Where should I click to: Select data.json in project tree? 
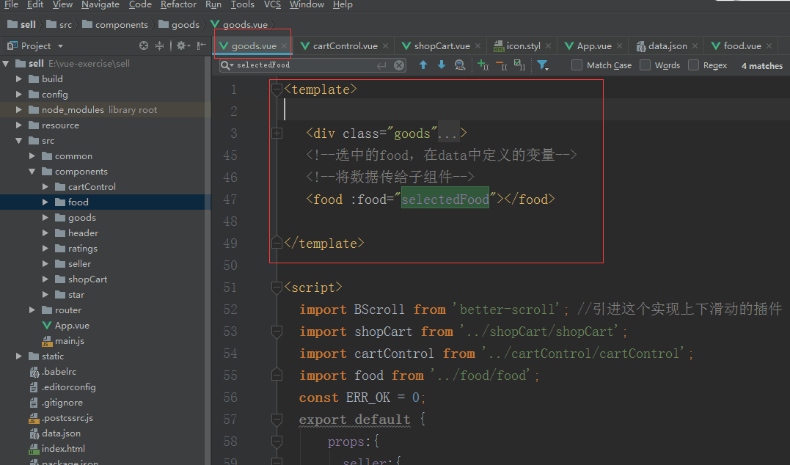tap(56, 433)
